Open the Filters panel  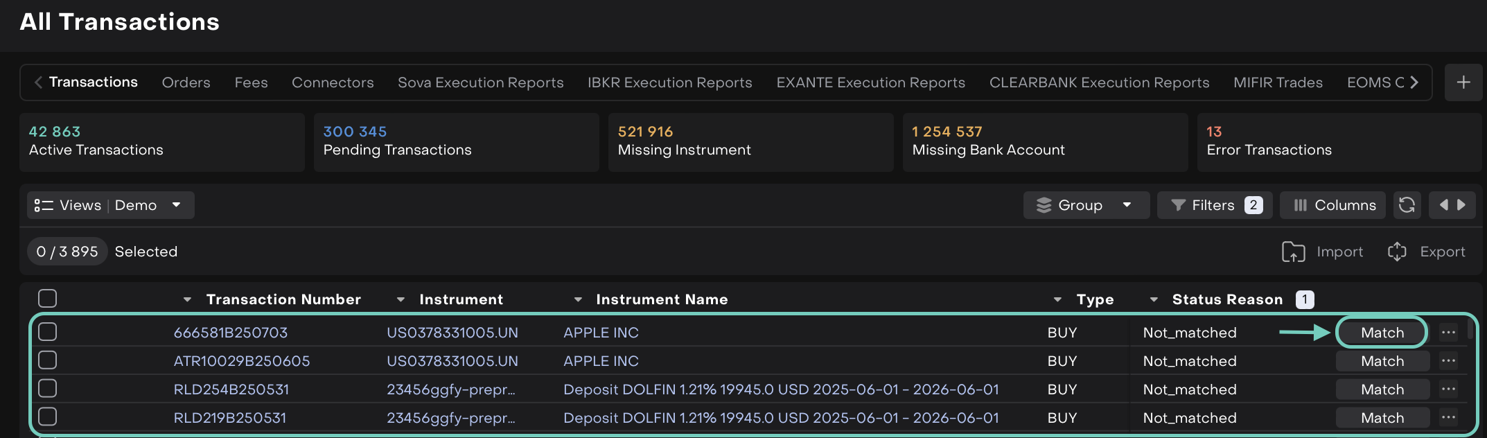coord(1214,205)
